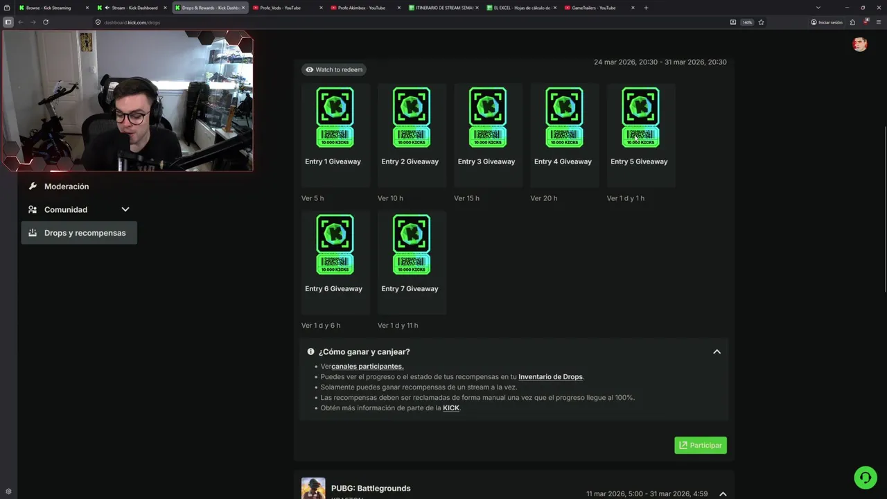The height and width of the screenshot is (499, 887).
Task: Select the Entry 7 Giveaway reward icon
Action: 412,244
